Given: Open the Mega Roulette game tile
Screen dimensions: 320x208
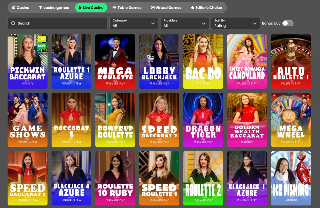Looking at the screenshot, I should (115, 62).
